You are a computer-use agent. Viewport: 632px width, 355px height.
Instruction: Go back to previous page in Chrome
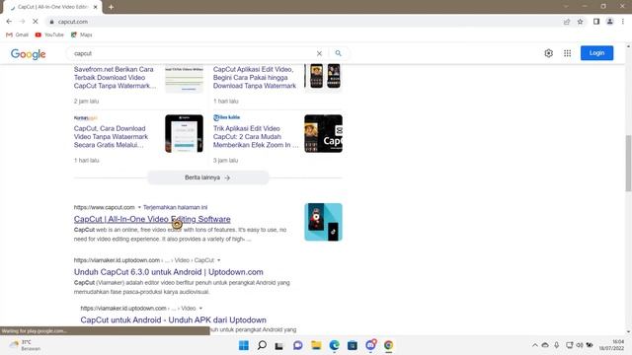tap(9, 22)
